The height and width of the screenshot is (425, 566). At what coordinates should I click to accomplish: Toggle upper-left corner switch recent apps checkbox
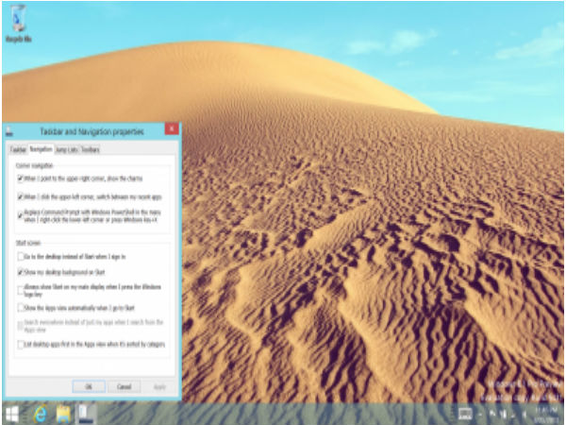click(21, 197)
